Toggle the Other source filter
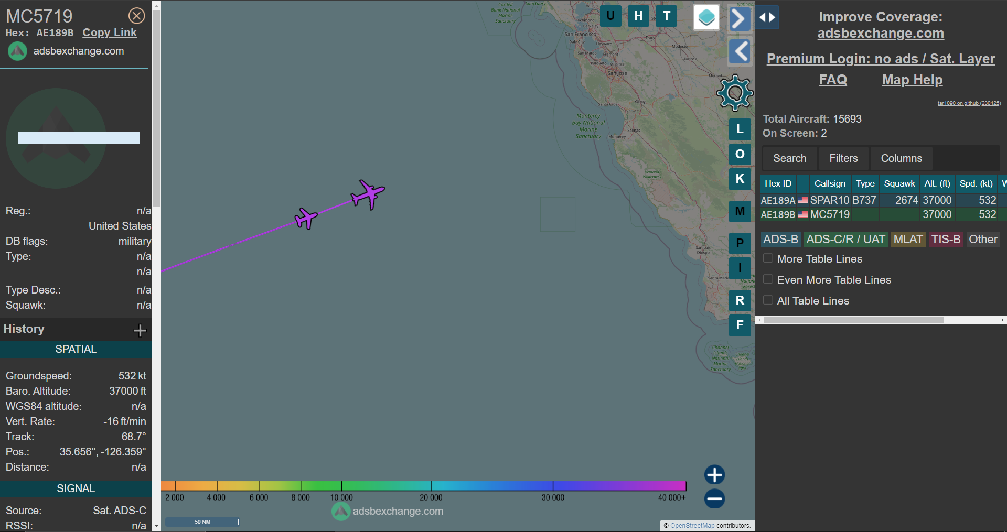Viewport: 1007px width, 532px height. (x=983, y=240)
